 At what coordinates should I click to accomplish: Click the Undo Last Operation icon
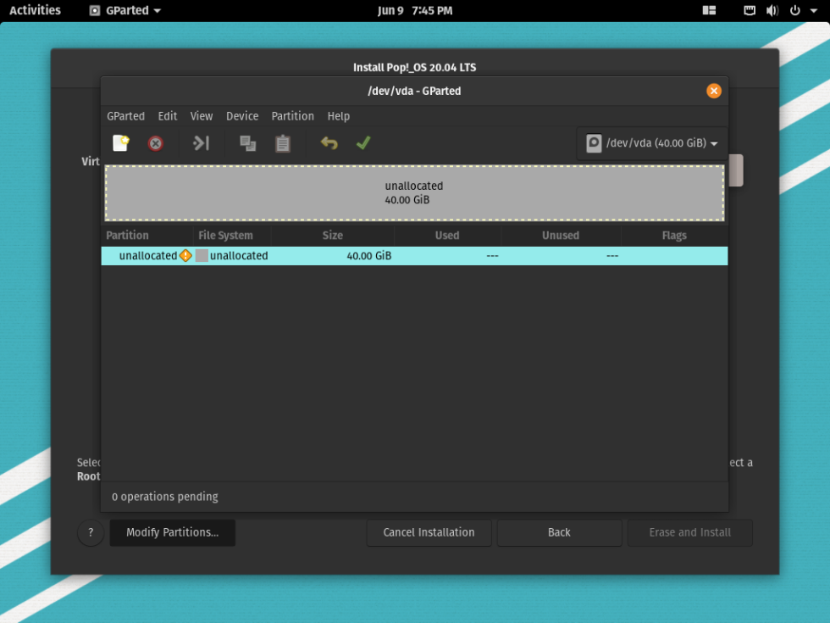(x=329, y=143)
